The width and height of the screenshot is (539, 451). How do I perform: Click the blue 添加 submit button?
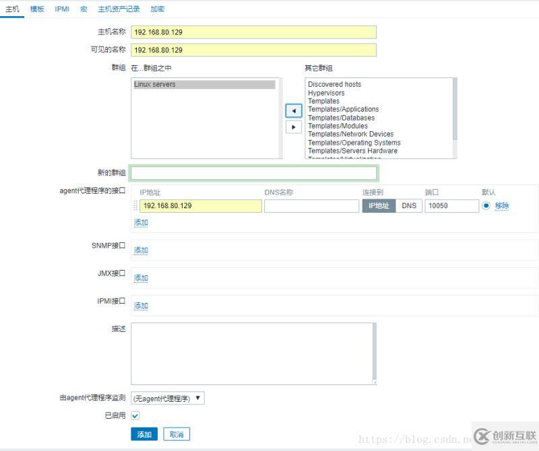coord(144,434)
